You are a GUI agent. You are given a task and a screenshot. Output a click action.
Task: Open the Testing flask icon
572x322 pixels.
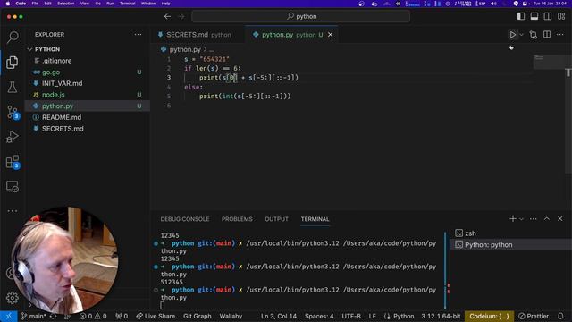point(12,88)
